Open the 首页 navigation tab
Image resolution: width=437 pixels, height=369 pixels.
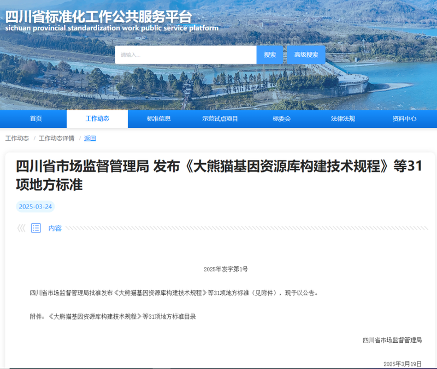point(36,118)
